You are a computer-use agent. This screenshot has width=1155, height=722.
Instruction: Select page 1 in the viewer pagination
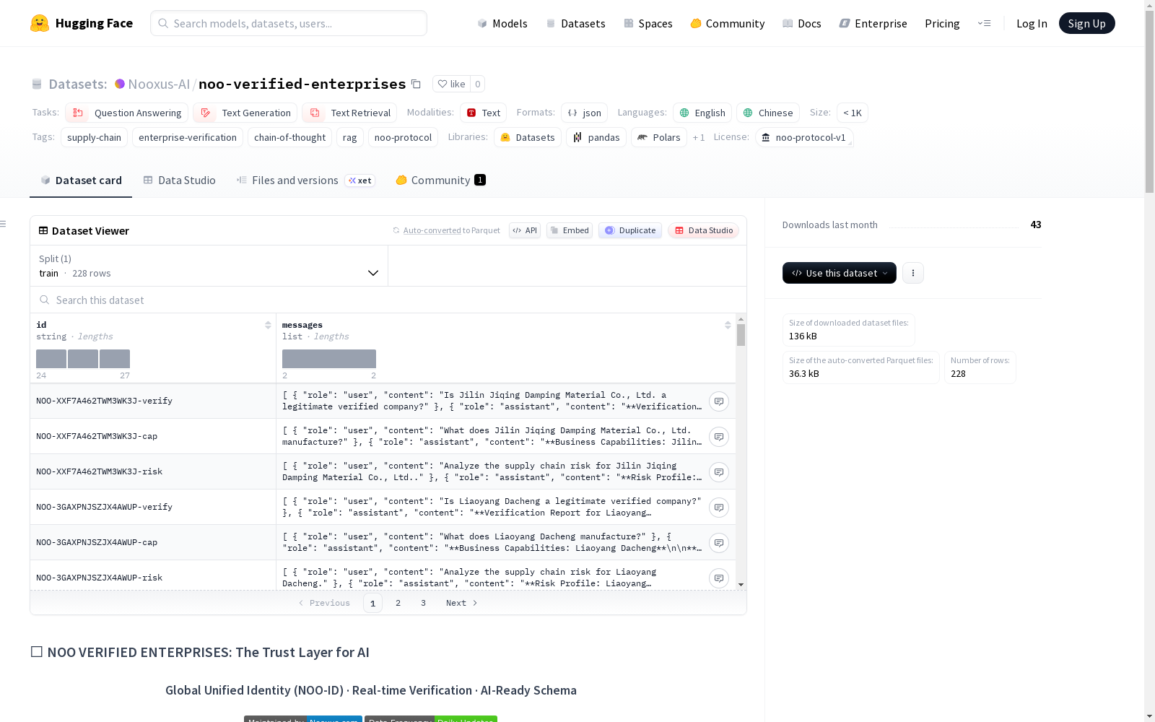tap(372, 603)
